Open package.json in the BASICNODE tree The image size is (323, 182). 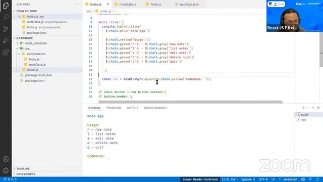(x=35, y=81)
